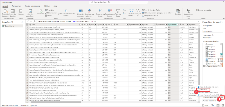Image resolution: width=225 pixels, height=107 pixels.
Task: Confirm the formula with the checkmark icon
Action: coord(31,21)
